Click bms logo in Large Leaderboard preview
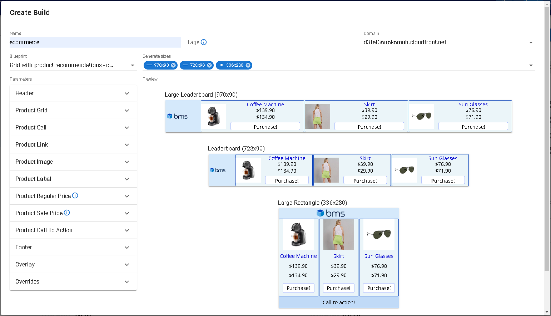Screen dimensions: 551x316 pos(178,116)
